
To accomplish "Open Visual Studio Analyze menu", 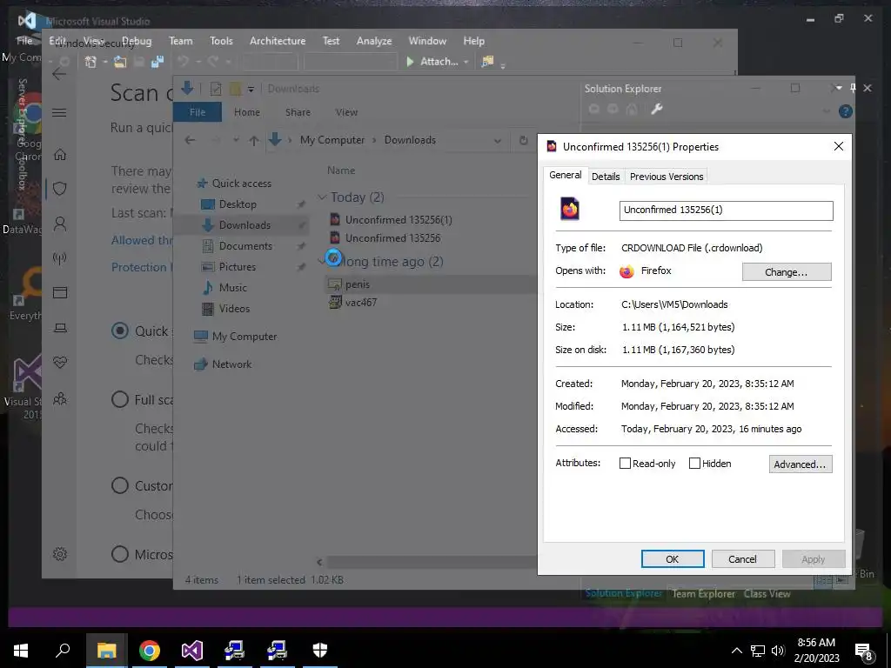I will [374, 41].
